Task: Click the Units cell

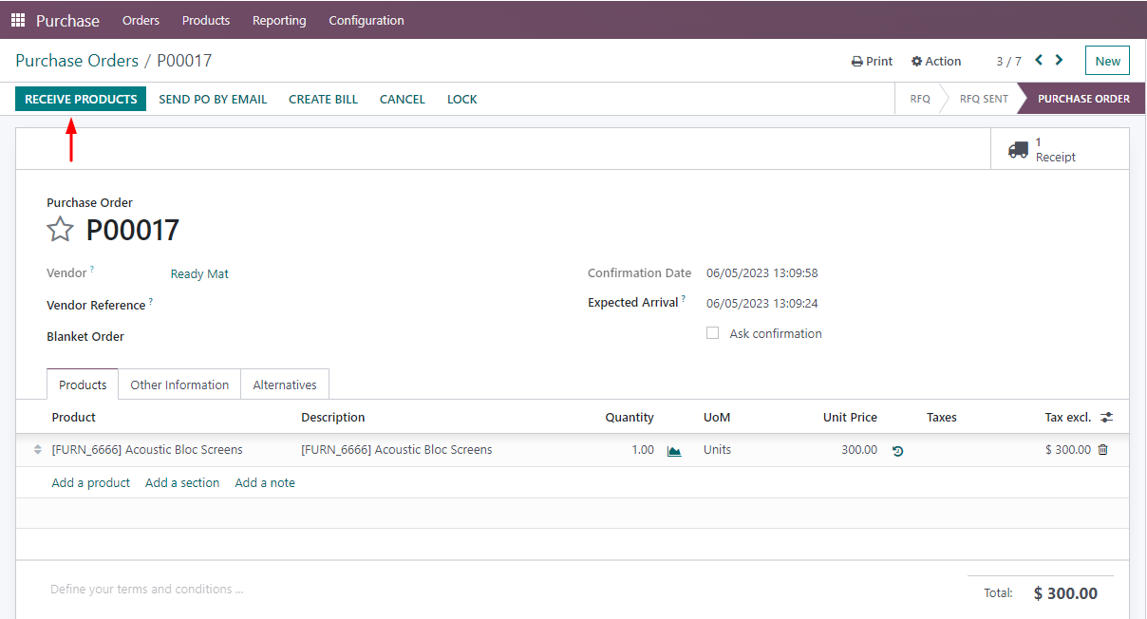Action: point(718,450)
